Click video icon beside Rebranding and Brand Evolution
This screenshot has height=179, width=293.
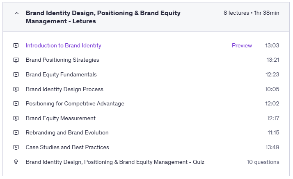(x=16, y=133)
